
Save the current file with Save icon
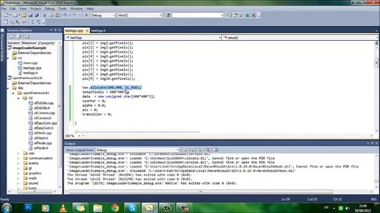click(x=30, y=15)
